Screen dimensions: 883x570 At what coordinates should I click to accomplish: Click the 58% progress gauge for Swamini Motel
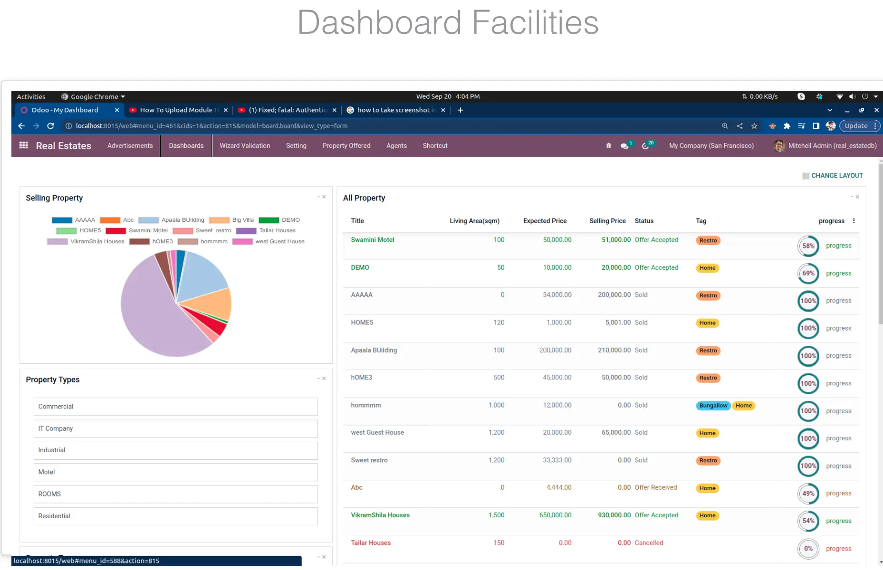[808, 246]
